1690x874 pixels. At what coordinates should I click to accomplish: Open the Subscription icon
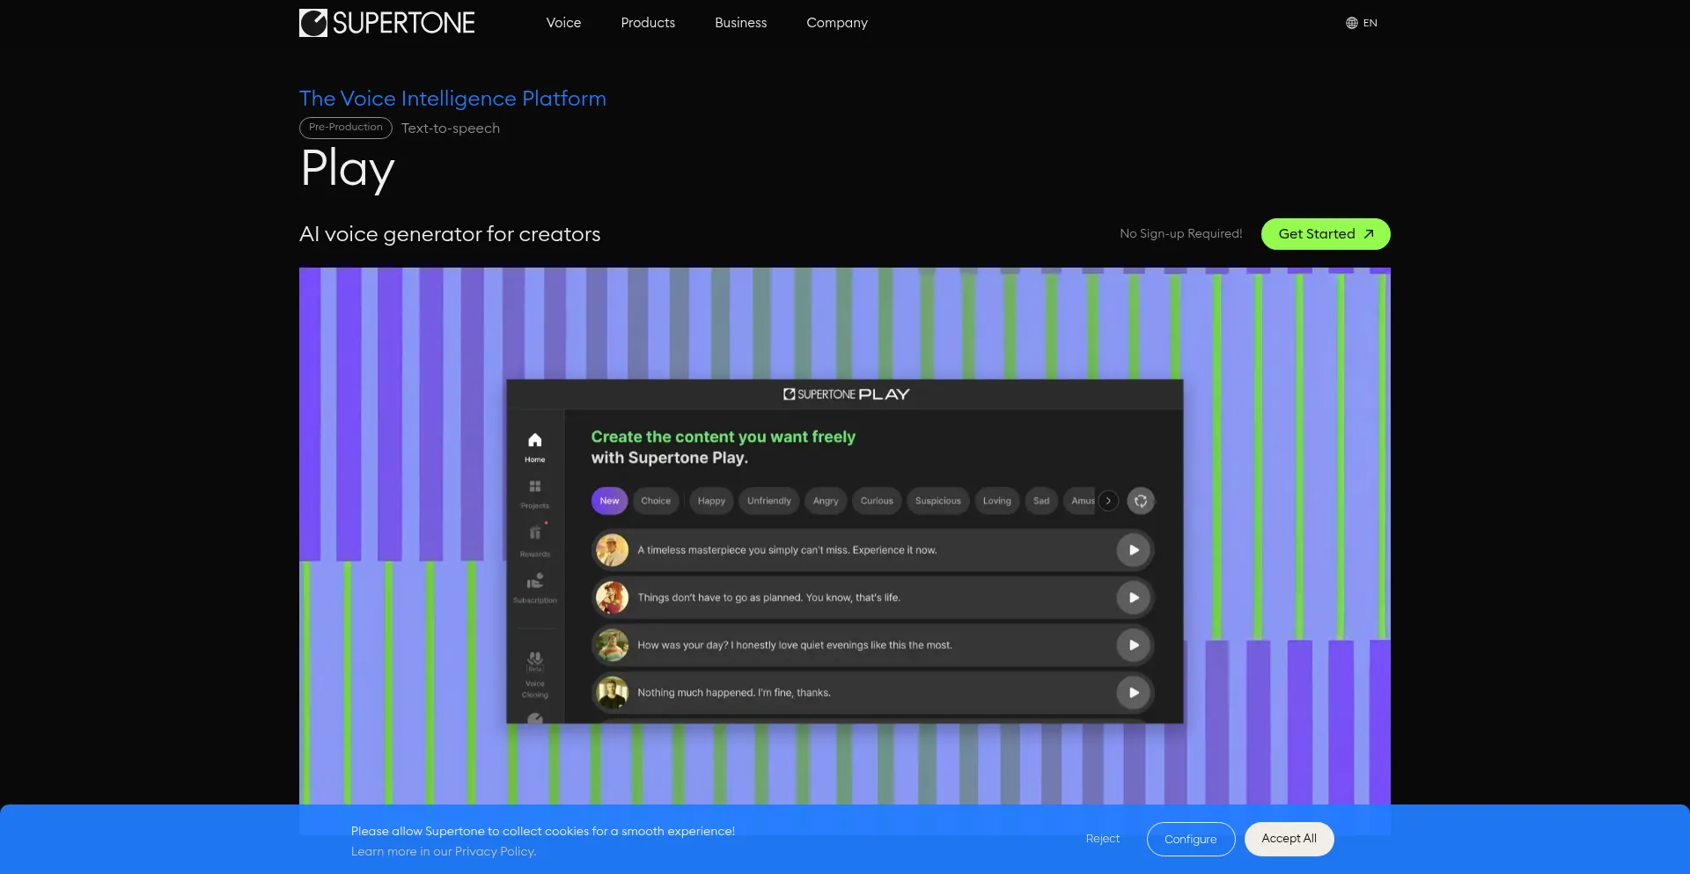(x=534, y=585)
